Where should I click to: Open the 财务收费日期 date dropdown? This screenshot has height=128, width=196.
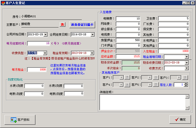pyautogui.click(x=187, y=63)
